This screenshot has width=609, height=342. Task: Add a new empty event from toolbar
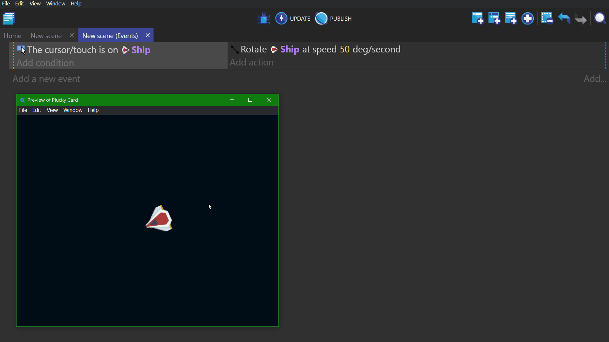point(477,18)
